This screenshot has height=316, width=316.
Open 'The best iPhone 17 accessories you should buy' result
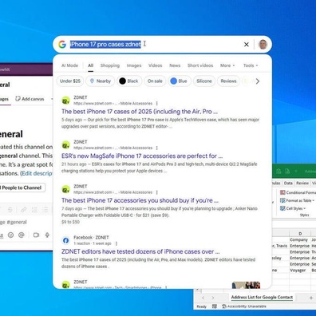pyautogui.click(x=140, y=200)
